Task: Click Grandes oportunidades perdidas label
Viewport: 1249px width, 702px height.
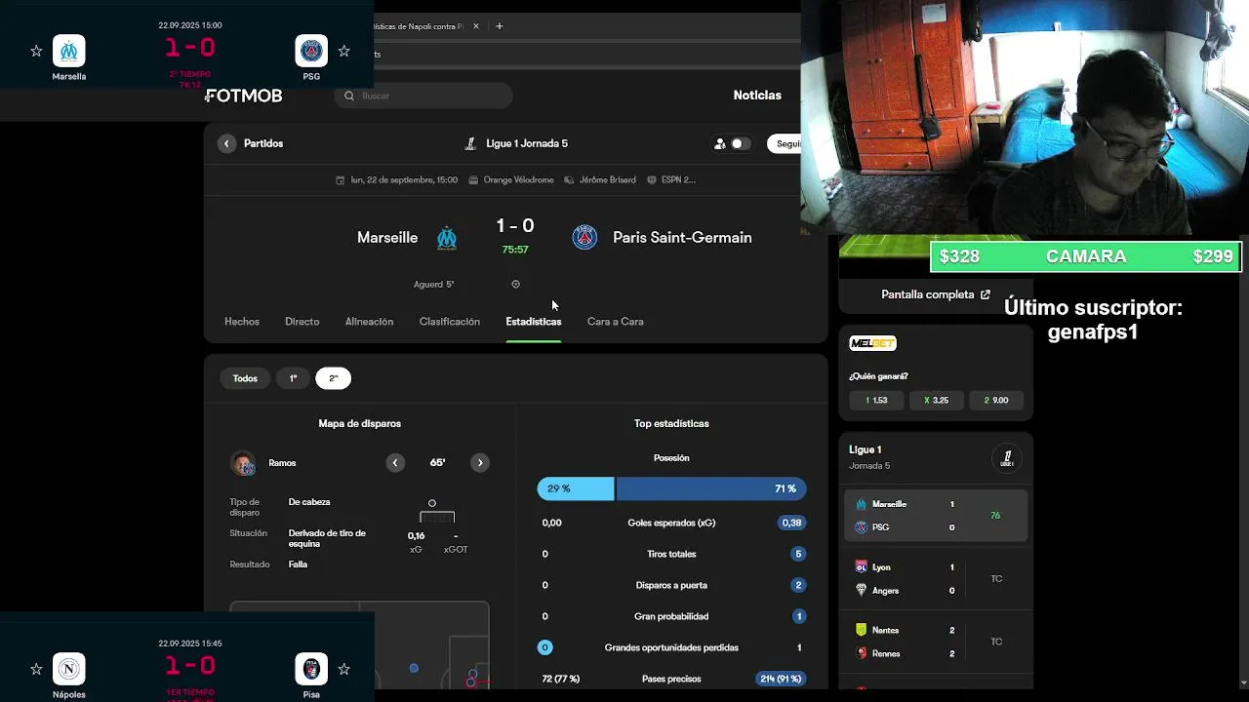Action: (x=671, y=647)
